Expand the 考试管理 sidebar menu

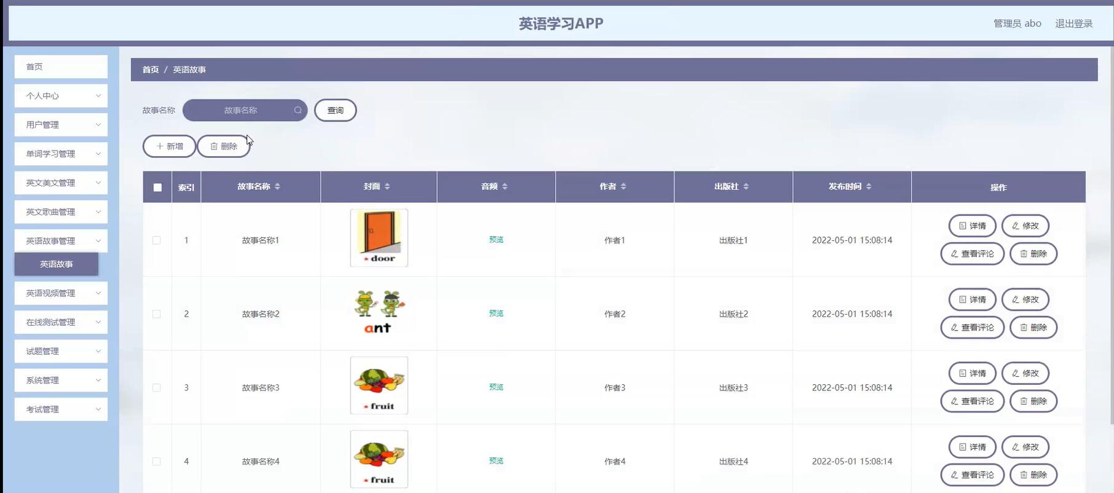click(61, 409)
